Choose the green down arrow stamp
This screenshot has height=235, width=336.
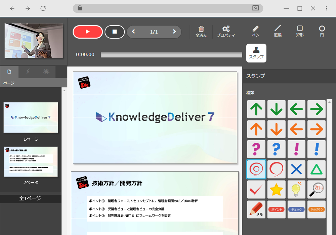click(x=277, y=109)
